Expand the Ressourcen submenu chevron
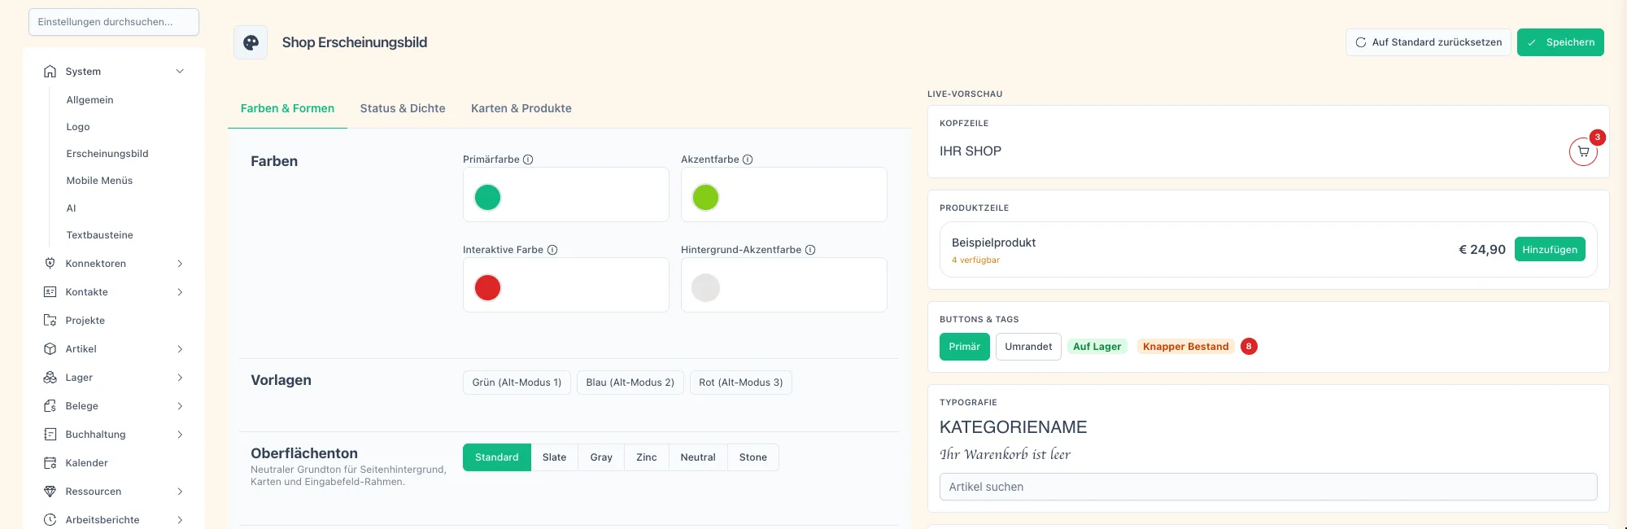This screenshot has width=1627, height=529. click(180, 492)
